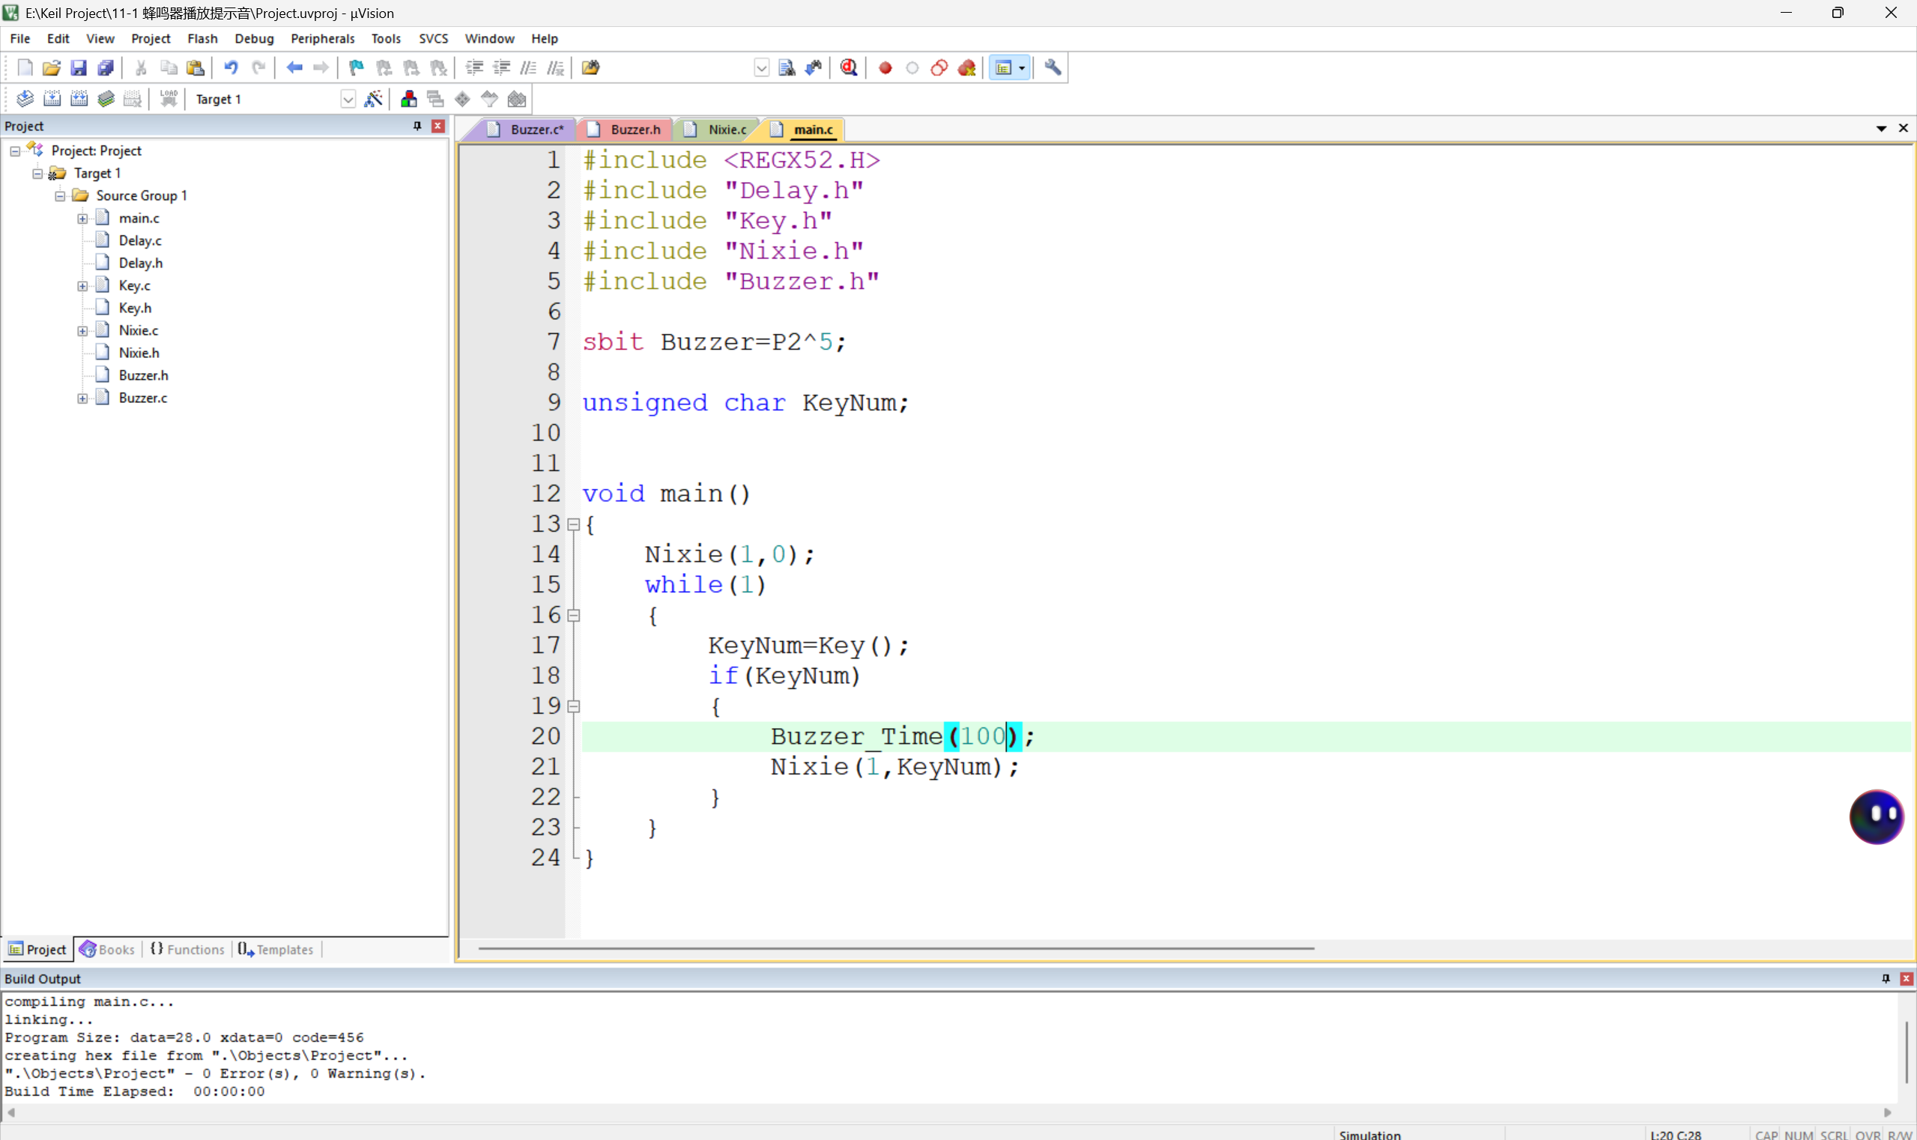Click the Manage Project Items icon
Image resolution: width=1917 pixels, height=1140 pixels.
pos(409,99)
